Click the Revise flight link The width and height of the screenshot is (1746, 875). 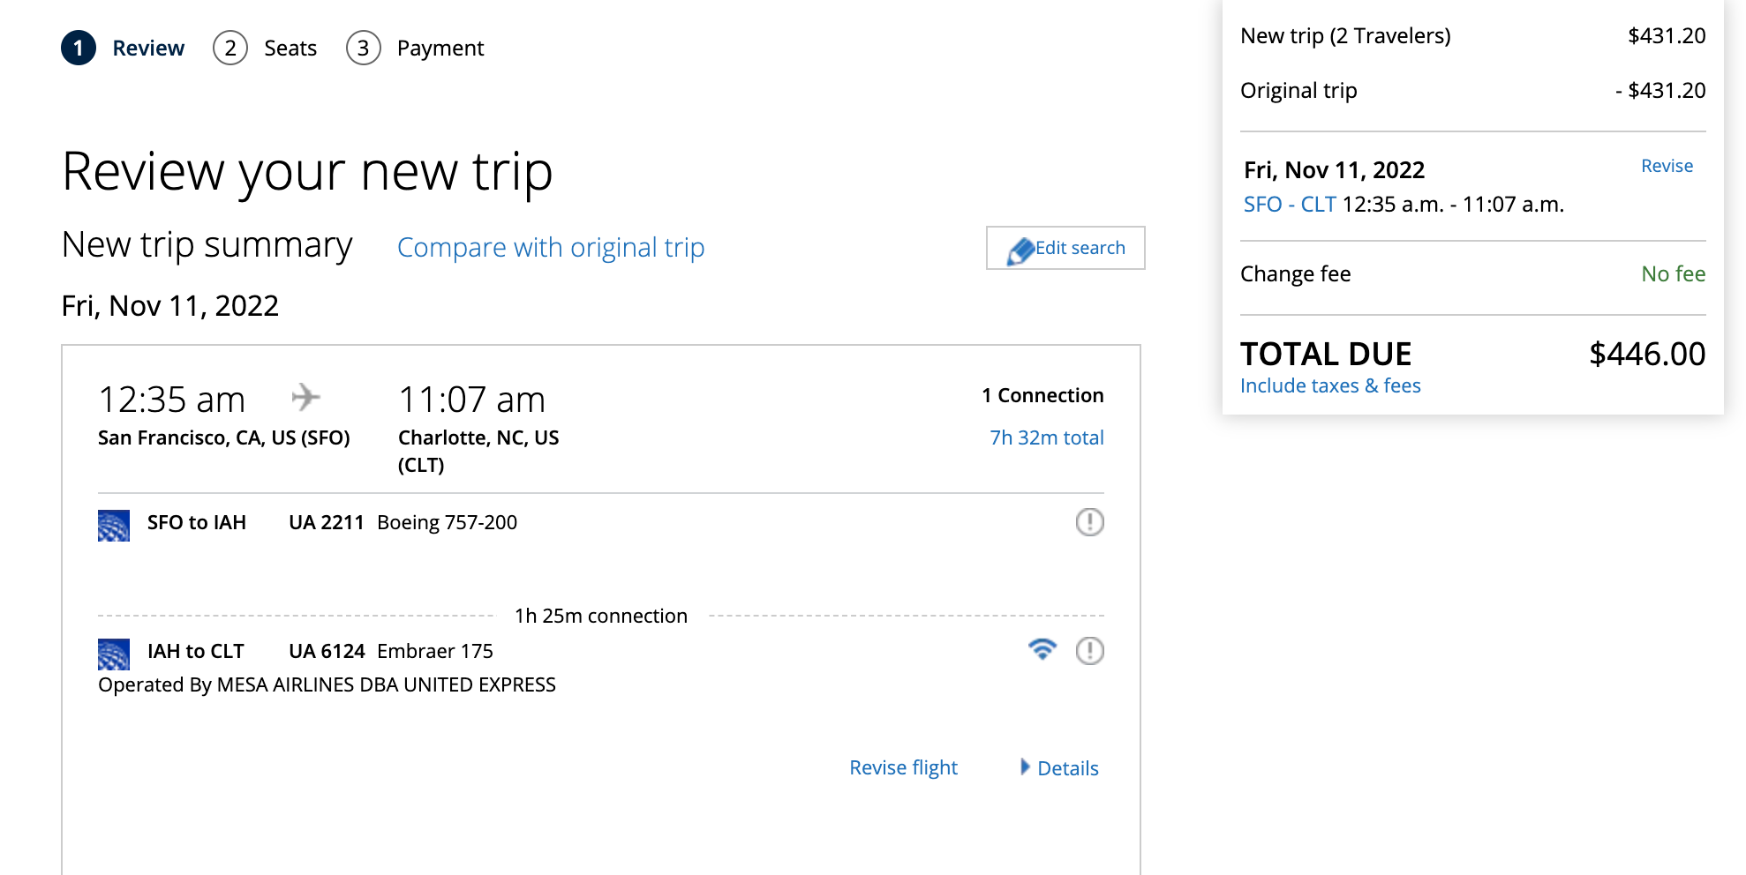[x=903, y=767]
